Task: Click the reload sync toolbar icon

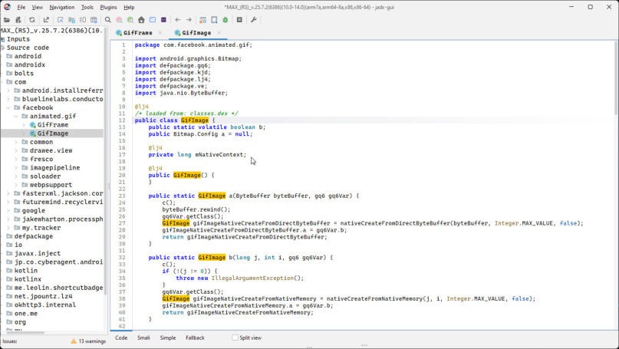Action: click(x=32, y=20)
